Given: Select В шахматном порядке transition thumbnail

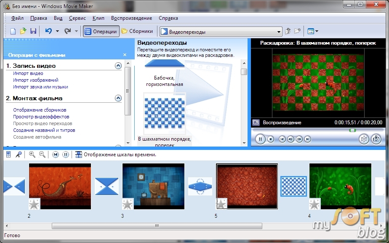Looking at the screenshot, I should [165, 113].
